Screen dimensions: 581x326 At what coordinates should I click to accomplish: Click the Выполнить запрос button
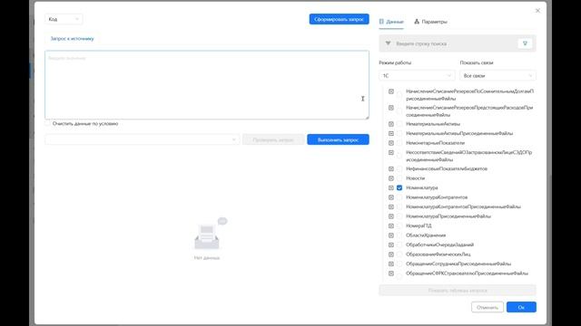coord(338,139)
